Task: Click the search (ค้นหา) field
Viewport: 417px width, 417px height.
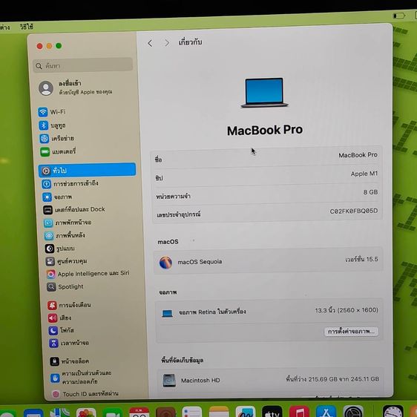Action: 82,65
